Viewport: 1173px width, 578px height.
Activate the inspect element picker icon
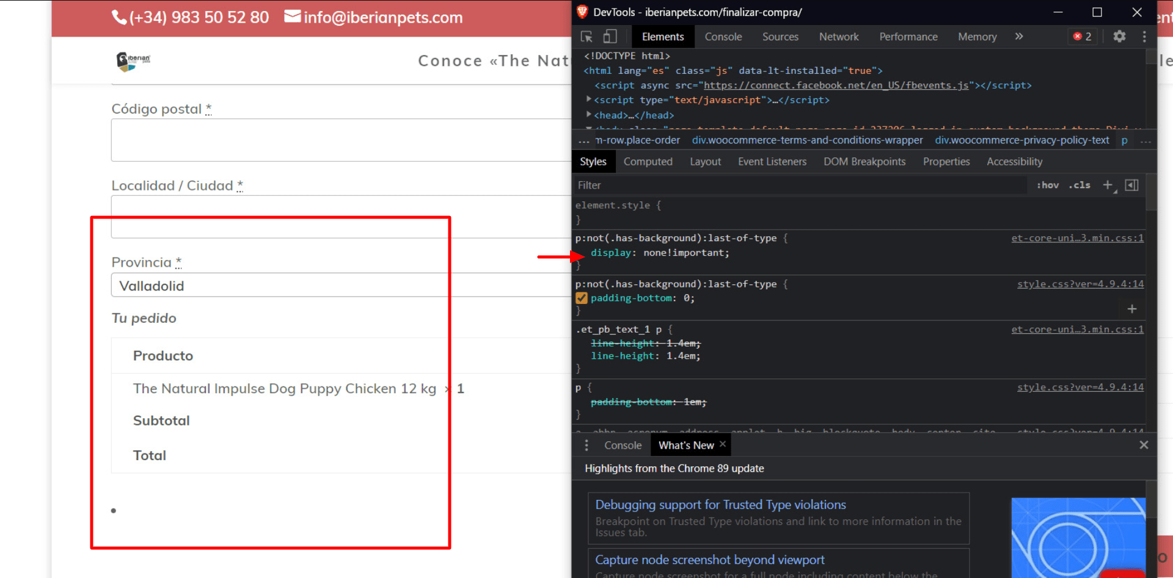click(x=586, y=37)
